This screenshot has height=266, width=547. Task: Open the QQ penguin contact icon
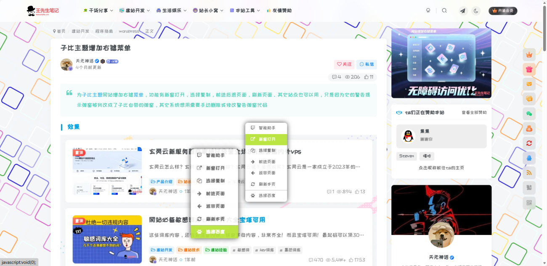point(529,158)
